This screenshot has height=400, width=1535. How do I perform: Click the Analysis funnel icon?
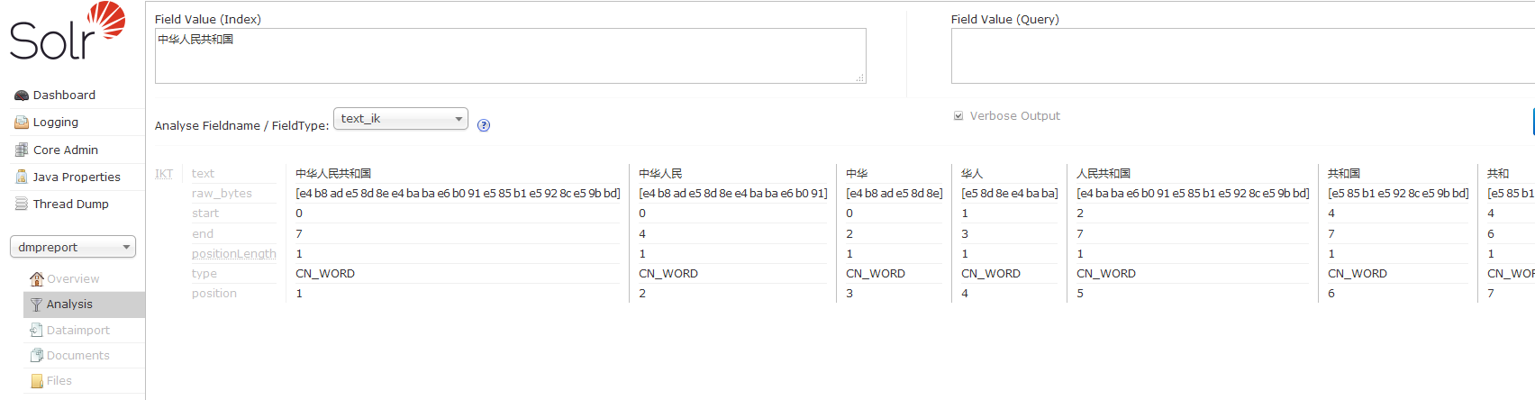(x=36, y=305)
